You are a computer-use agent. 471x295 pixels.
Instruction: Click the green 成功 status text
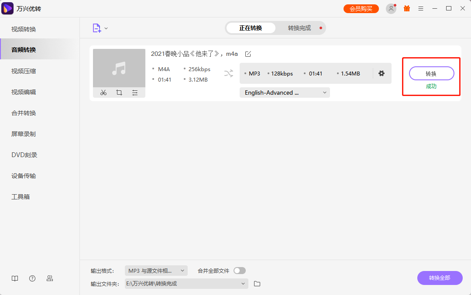pyautogui.click(x=431, y=86)
